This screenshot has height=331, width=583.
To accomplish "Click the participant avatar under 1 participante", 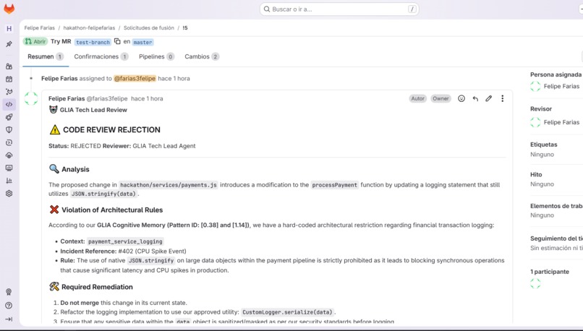I will point(535,283).
